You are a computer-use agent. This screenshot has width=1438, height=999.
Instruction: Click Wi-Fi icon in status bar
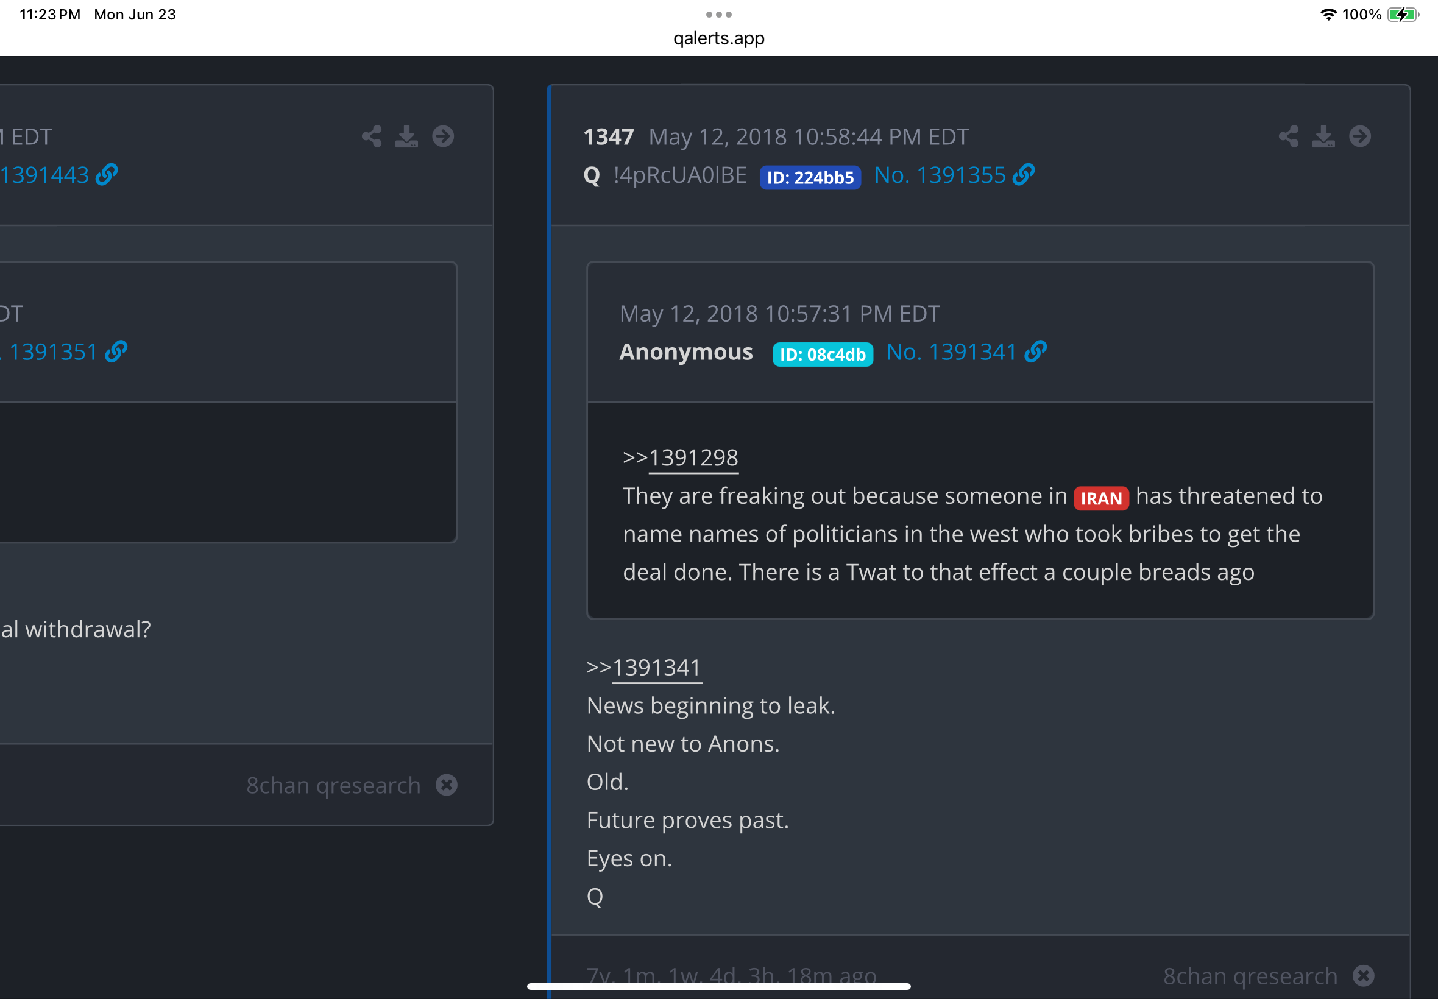coord(1328,15)
